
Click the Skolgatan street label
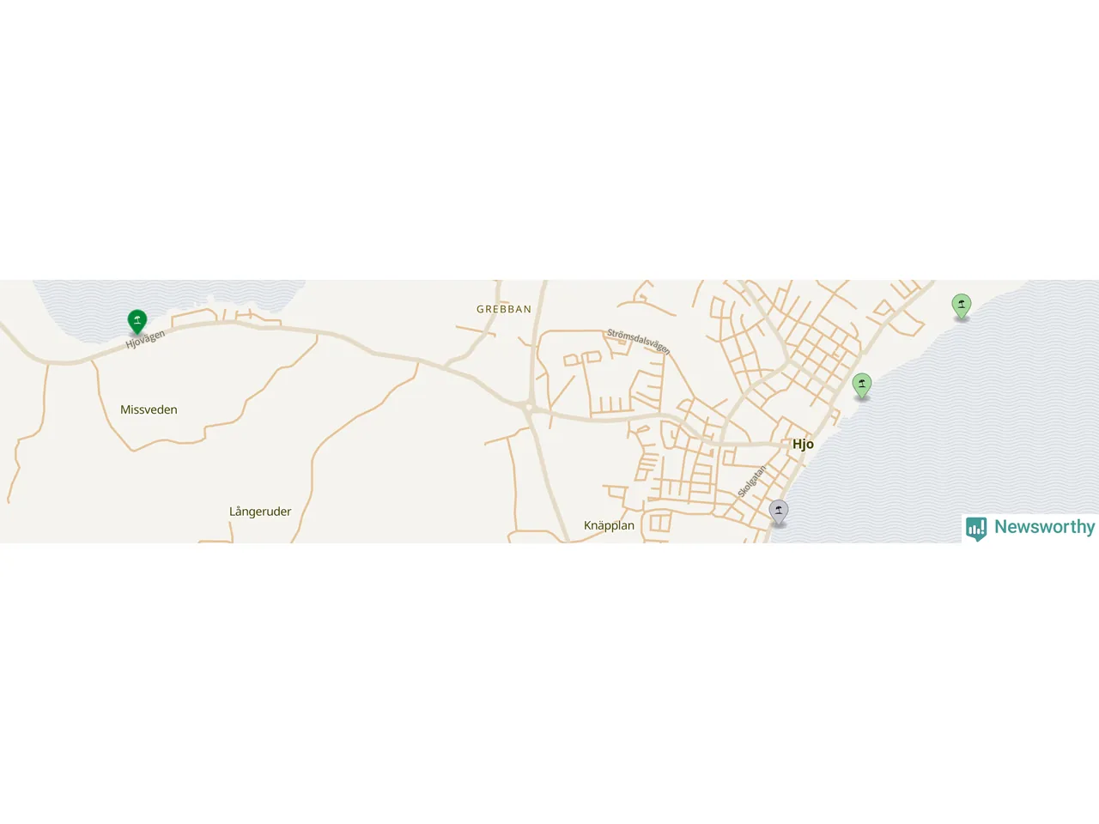coord(751,482)
